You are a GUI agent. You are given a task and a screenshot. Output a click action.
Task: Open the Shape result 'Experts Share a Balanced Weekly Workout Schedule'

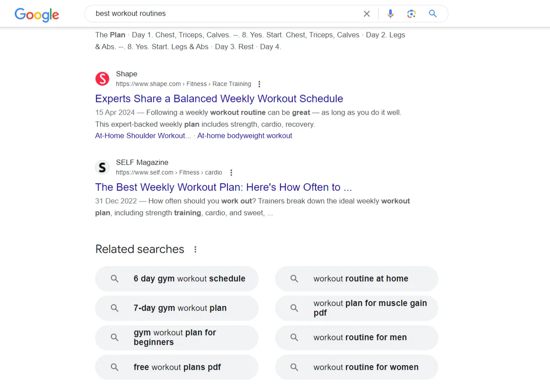pyautogui.click(x=219, y=99)
